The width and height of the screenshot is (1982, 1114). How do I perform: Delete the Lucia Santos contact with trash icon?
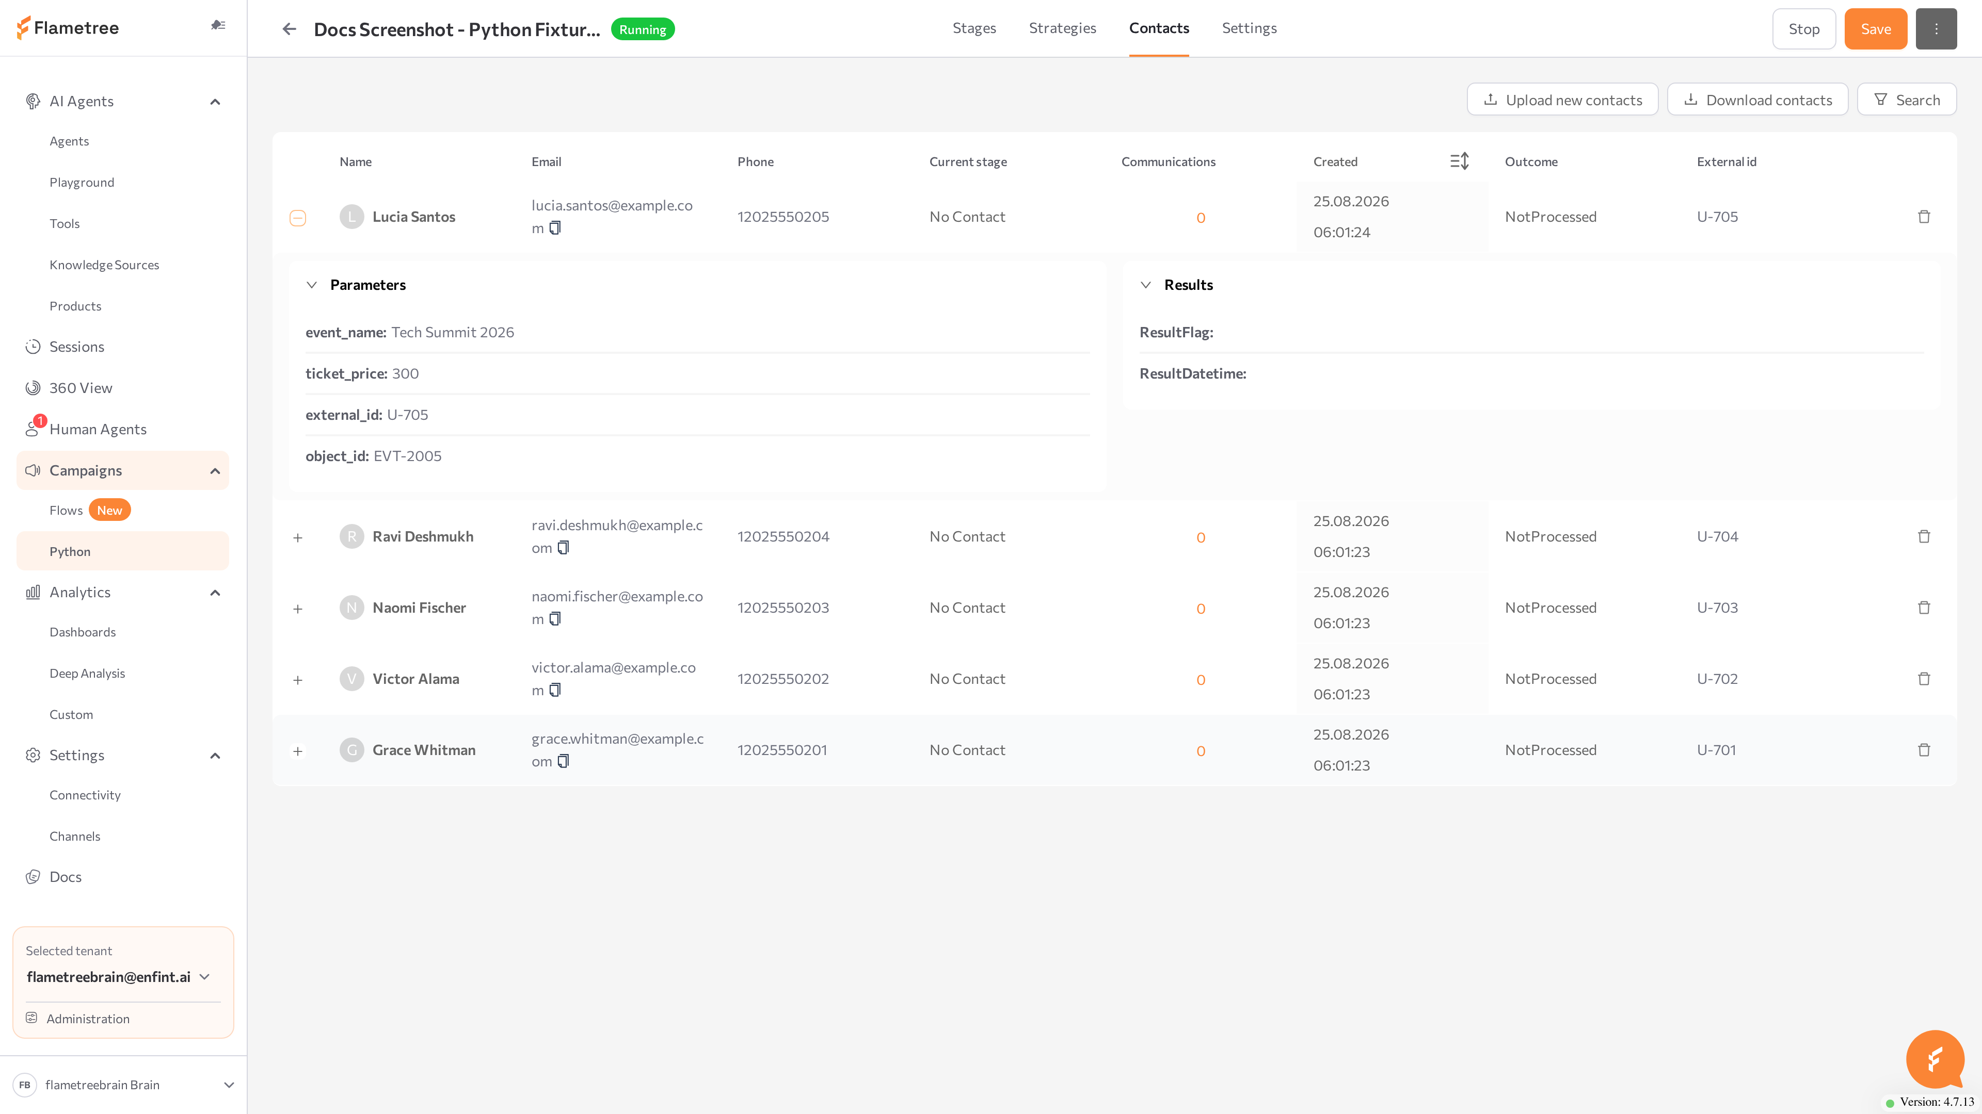click(x=1924, y=217)
